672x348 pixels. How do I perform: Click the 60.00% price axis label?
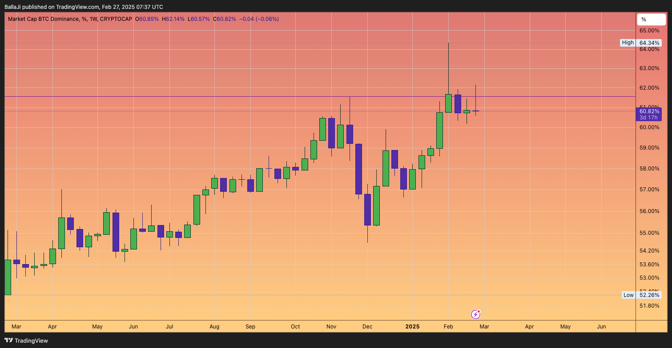coord(649,127)
